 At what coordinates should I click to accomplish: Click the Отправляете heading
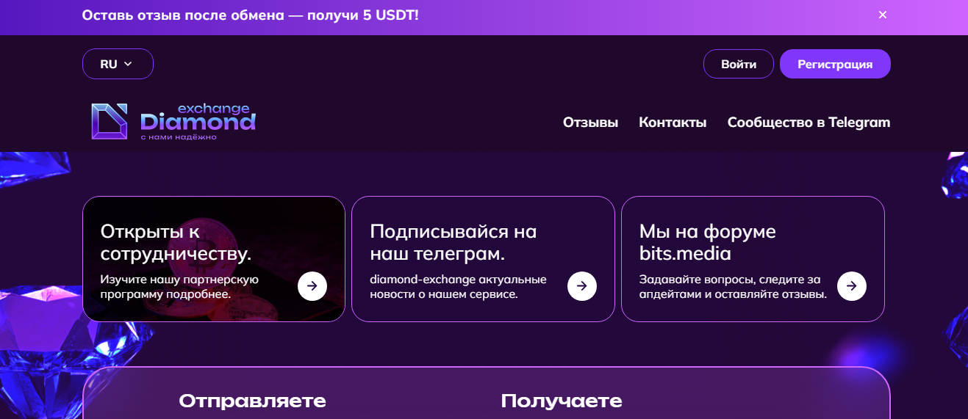[252, 401]
